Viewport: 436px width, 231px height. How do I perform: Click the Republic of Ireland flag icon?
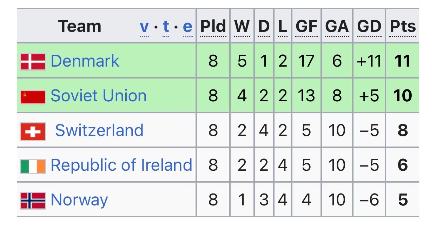[33, 166]
